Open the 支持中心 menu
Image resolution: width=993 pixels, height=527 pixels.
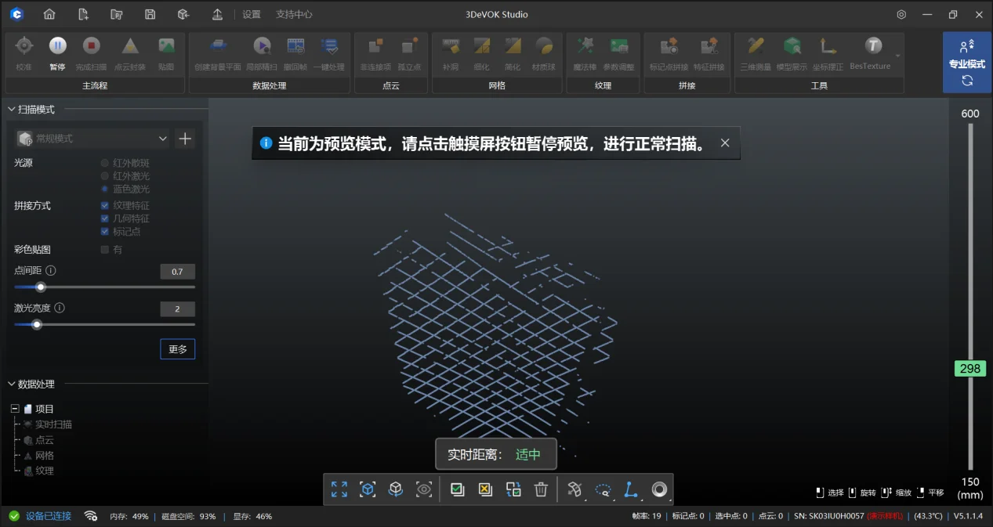pos(294,14)
